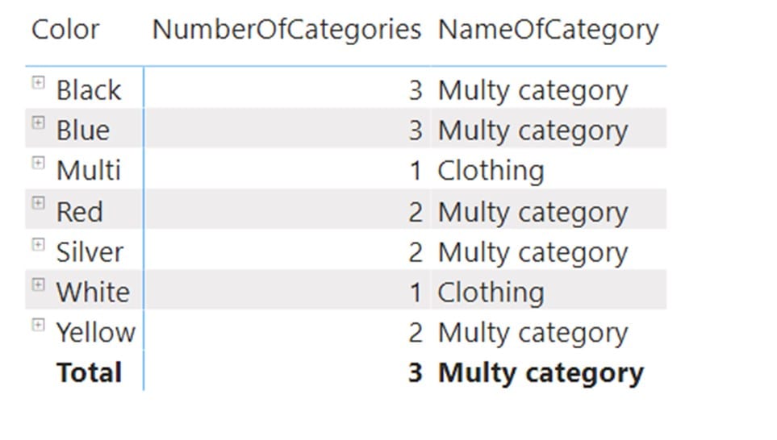
Task: Expand the Red row
Action: click(x=38, y=203)
